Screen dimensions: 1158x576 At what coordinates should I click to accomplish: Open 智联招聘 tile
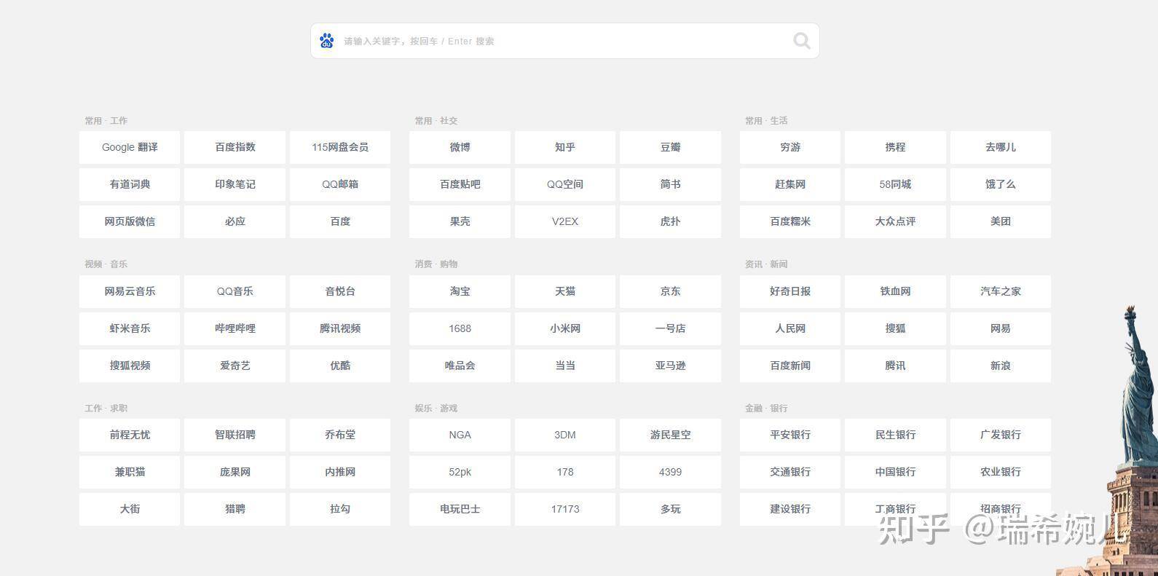tap(235, 435)
